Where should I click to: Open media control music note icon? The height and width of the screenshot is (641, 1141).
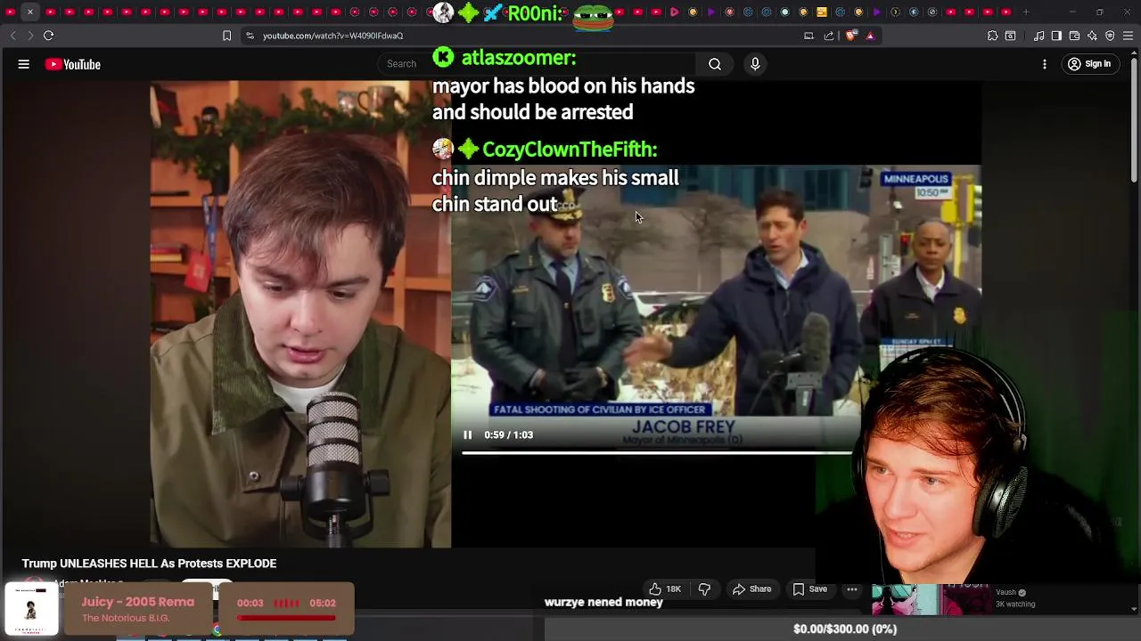coord(1039,36)
